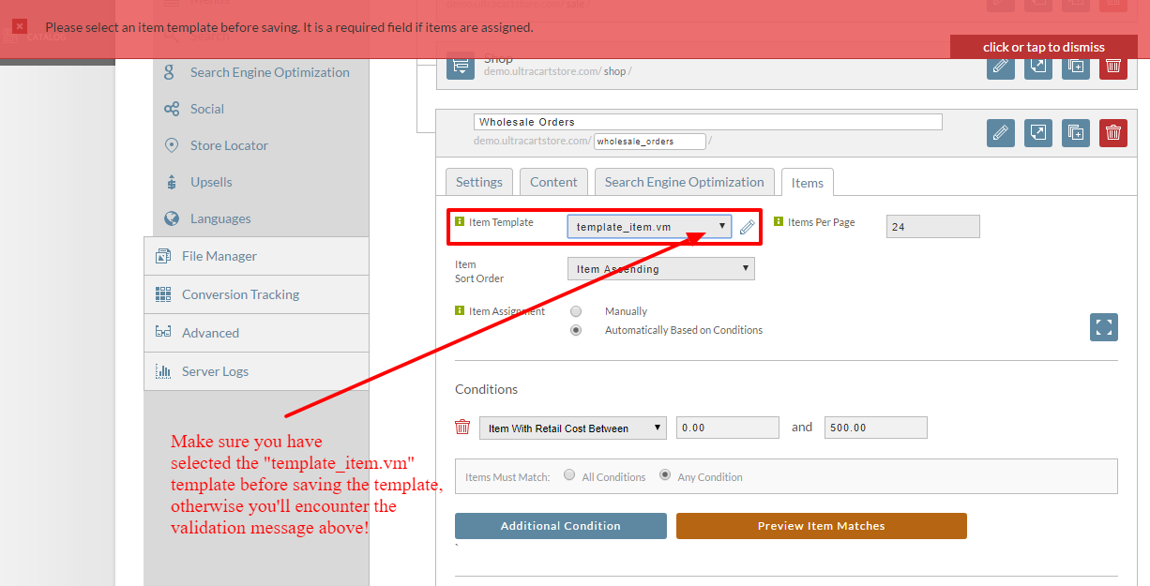Edit item template with pencil icon
Screen dimensions: 1150x586
[x=748, y=226]
